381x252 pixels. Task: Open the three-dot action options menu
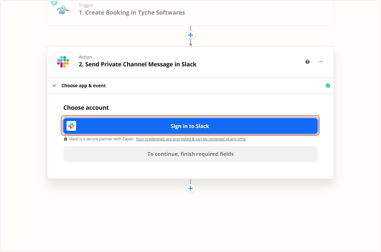click(321, 62)
